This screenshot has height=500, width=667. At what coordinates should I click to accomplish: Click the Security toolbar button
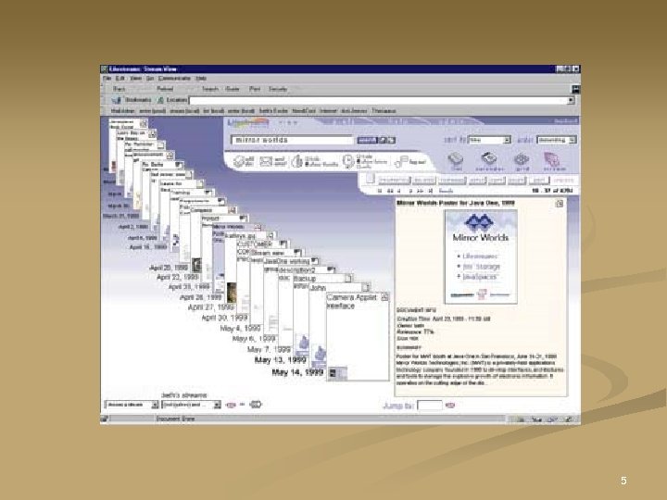point(278,89)
